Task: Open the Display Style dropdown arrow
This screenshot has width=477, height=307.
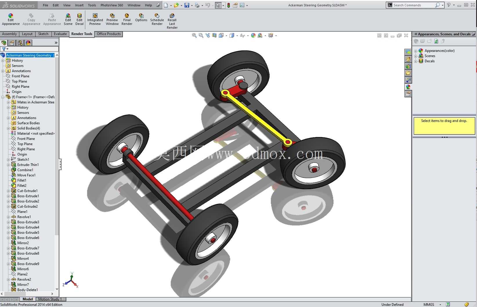Action: point(237,36)
